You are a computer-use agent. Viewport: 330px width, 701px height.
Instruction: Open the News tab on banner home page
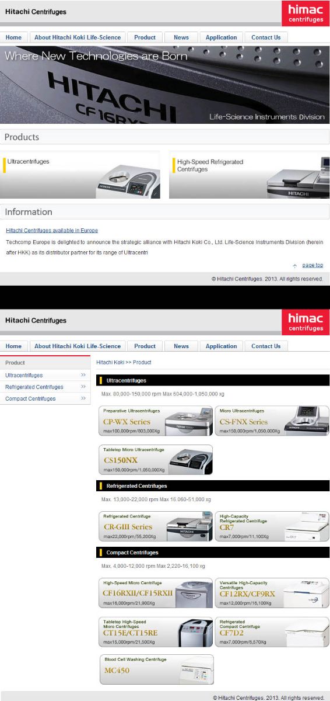click(x=181, y=37)
